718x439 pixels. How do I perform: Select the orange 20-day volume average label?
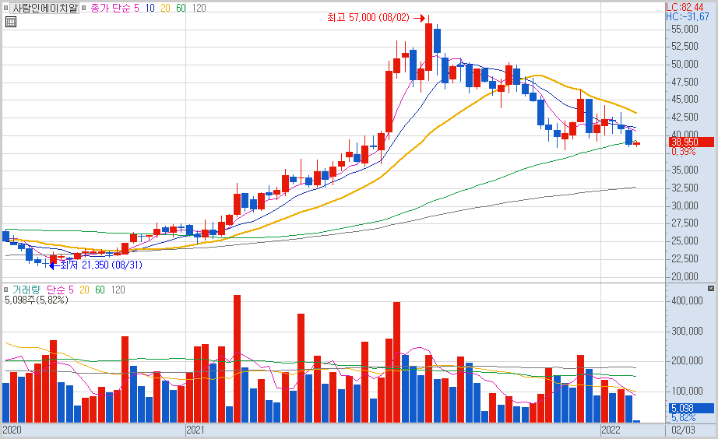pos(84,290)
